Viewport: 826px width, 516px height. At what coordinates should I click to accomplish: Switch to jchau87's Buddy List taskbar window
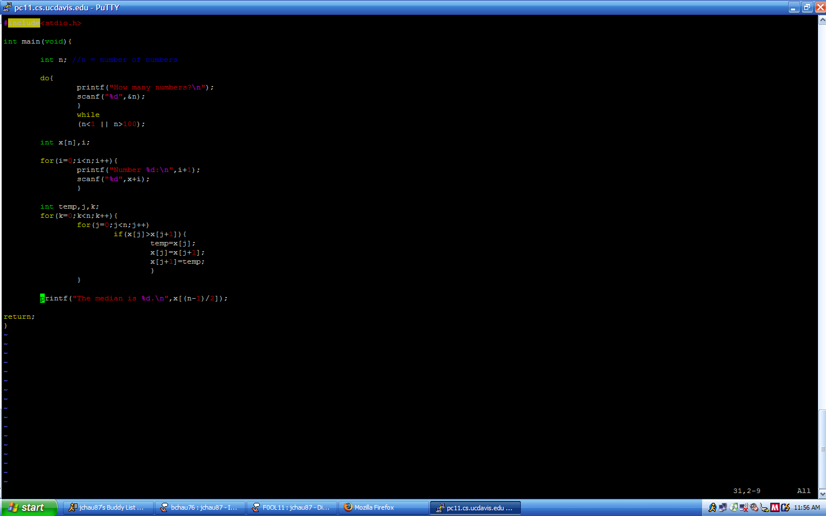(108, 507)
